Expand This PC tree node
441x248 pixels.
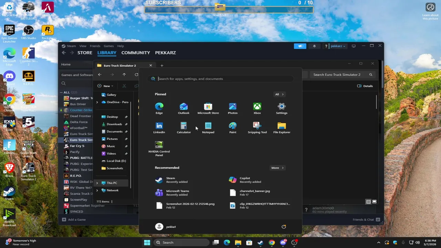pos(97,183)
